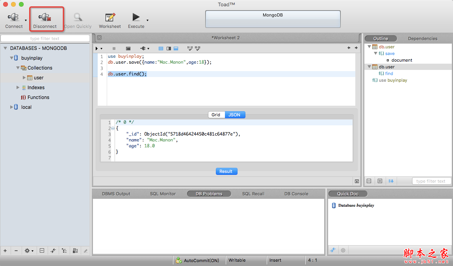Image resolution: width=453 pixels, height=266 pixels.
Task: Expand the user collection node
Action: pyautogui.click(x=24, y=77)
